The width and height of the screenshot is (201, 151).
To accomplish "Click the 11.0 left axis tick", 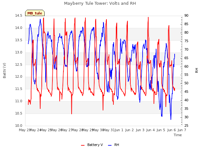I will pos(19,101).
